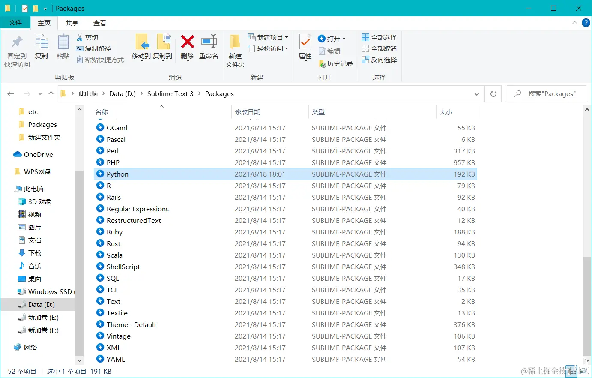Click the blue Help question mark icon

tap(586, 23)
